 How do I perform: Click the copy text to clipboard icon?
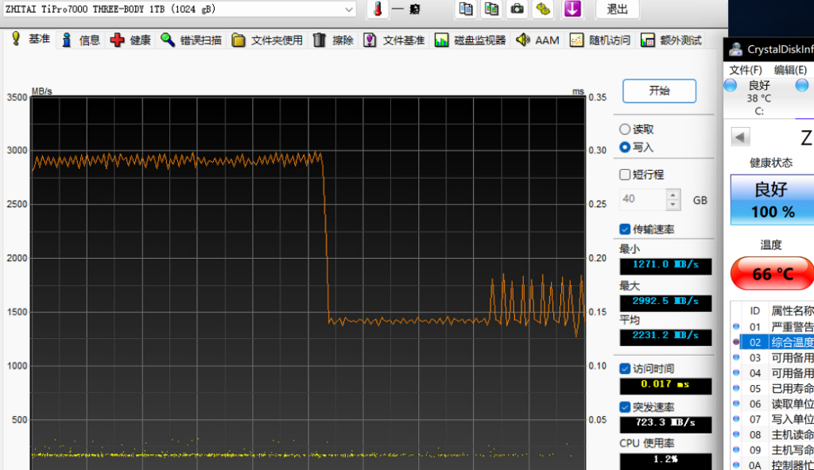466,9
